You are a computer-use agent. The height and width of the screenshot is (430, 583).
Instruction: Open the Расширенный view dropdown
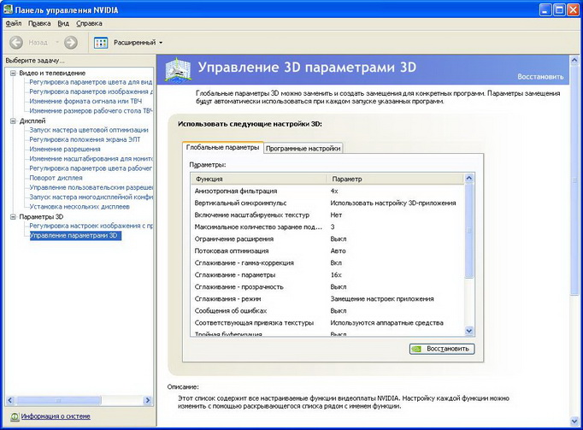(161, 43)
